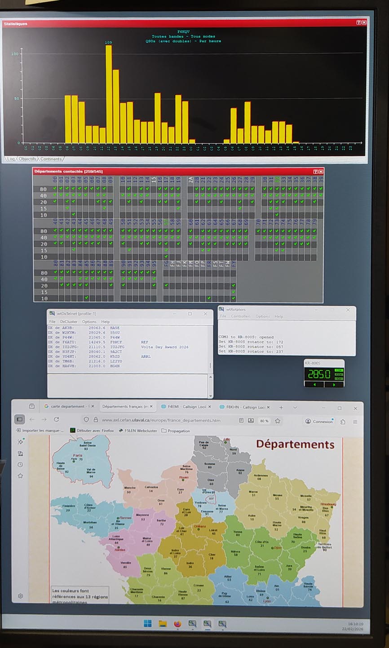
Task: Toggle the Firefox sidebar button
Action: click(20, 419)
